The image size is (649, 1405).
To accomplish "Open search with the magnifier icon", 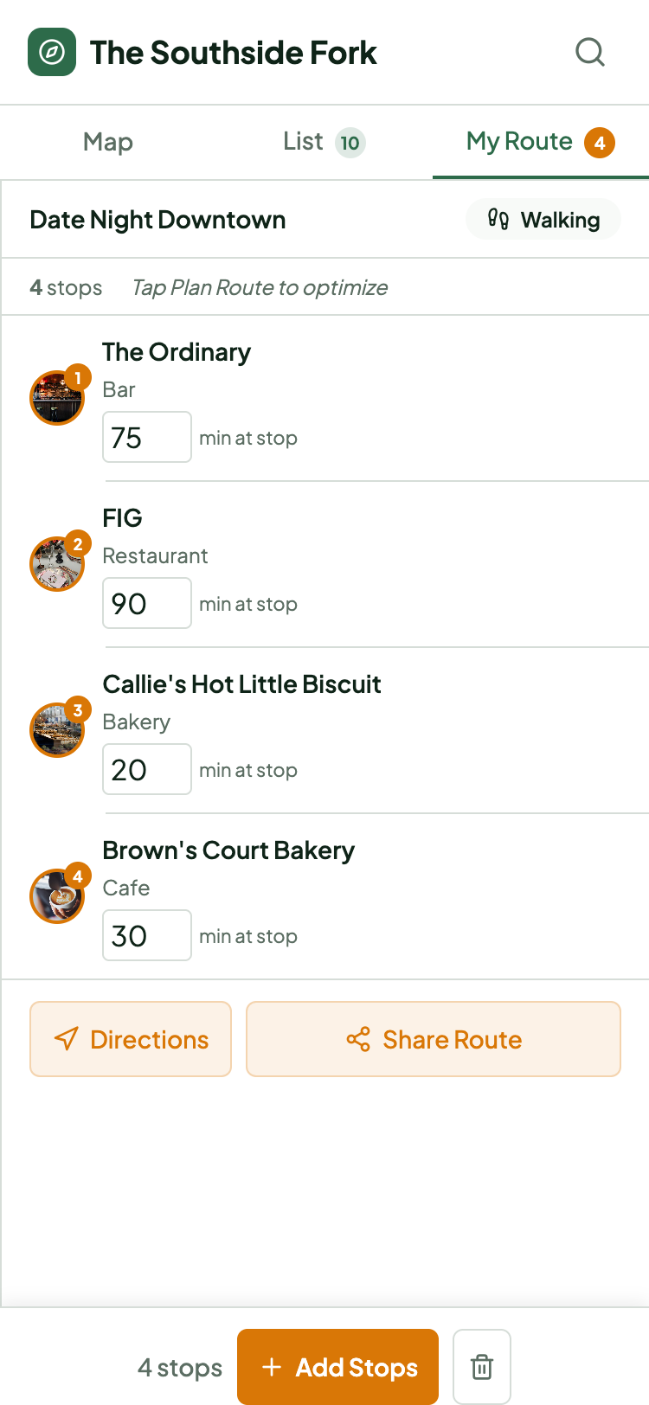I will tap(590, 52).
